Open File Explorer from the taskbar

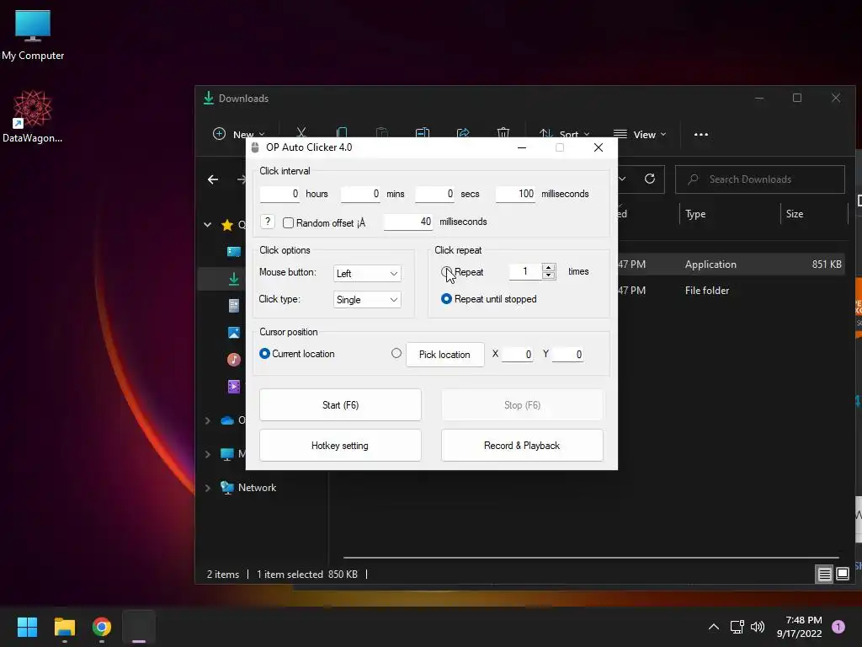pyautogui.click(x=64, y=627)
